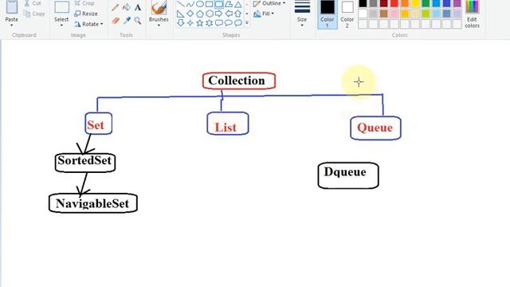Image resolution: width=510 pixels, height=287 pixels.
Task: Select the Color picker eyedropper tool
Action: coord(127,21)
